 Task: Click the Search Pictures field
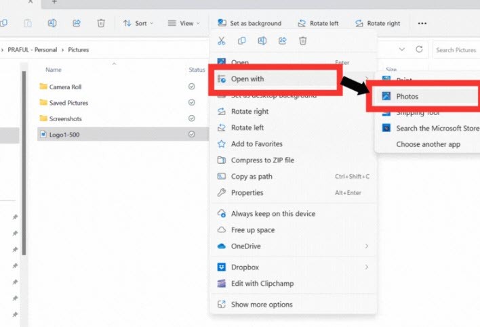(456, 50)
